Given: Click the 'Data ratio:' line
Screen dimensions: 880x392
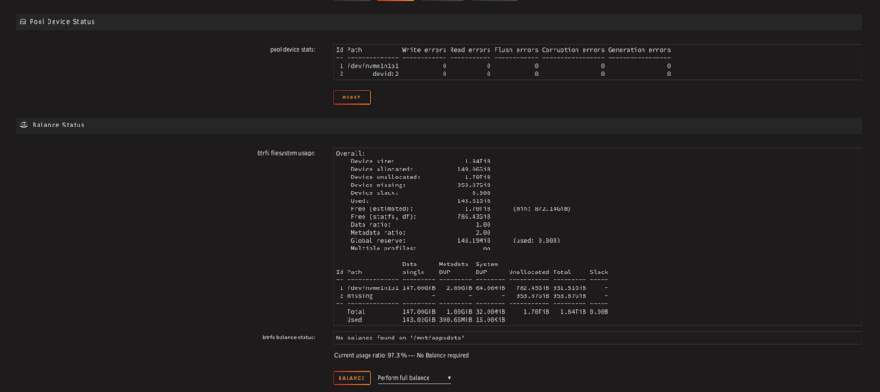Looking at the screenshot, I should click(421, 224).
